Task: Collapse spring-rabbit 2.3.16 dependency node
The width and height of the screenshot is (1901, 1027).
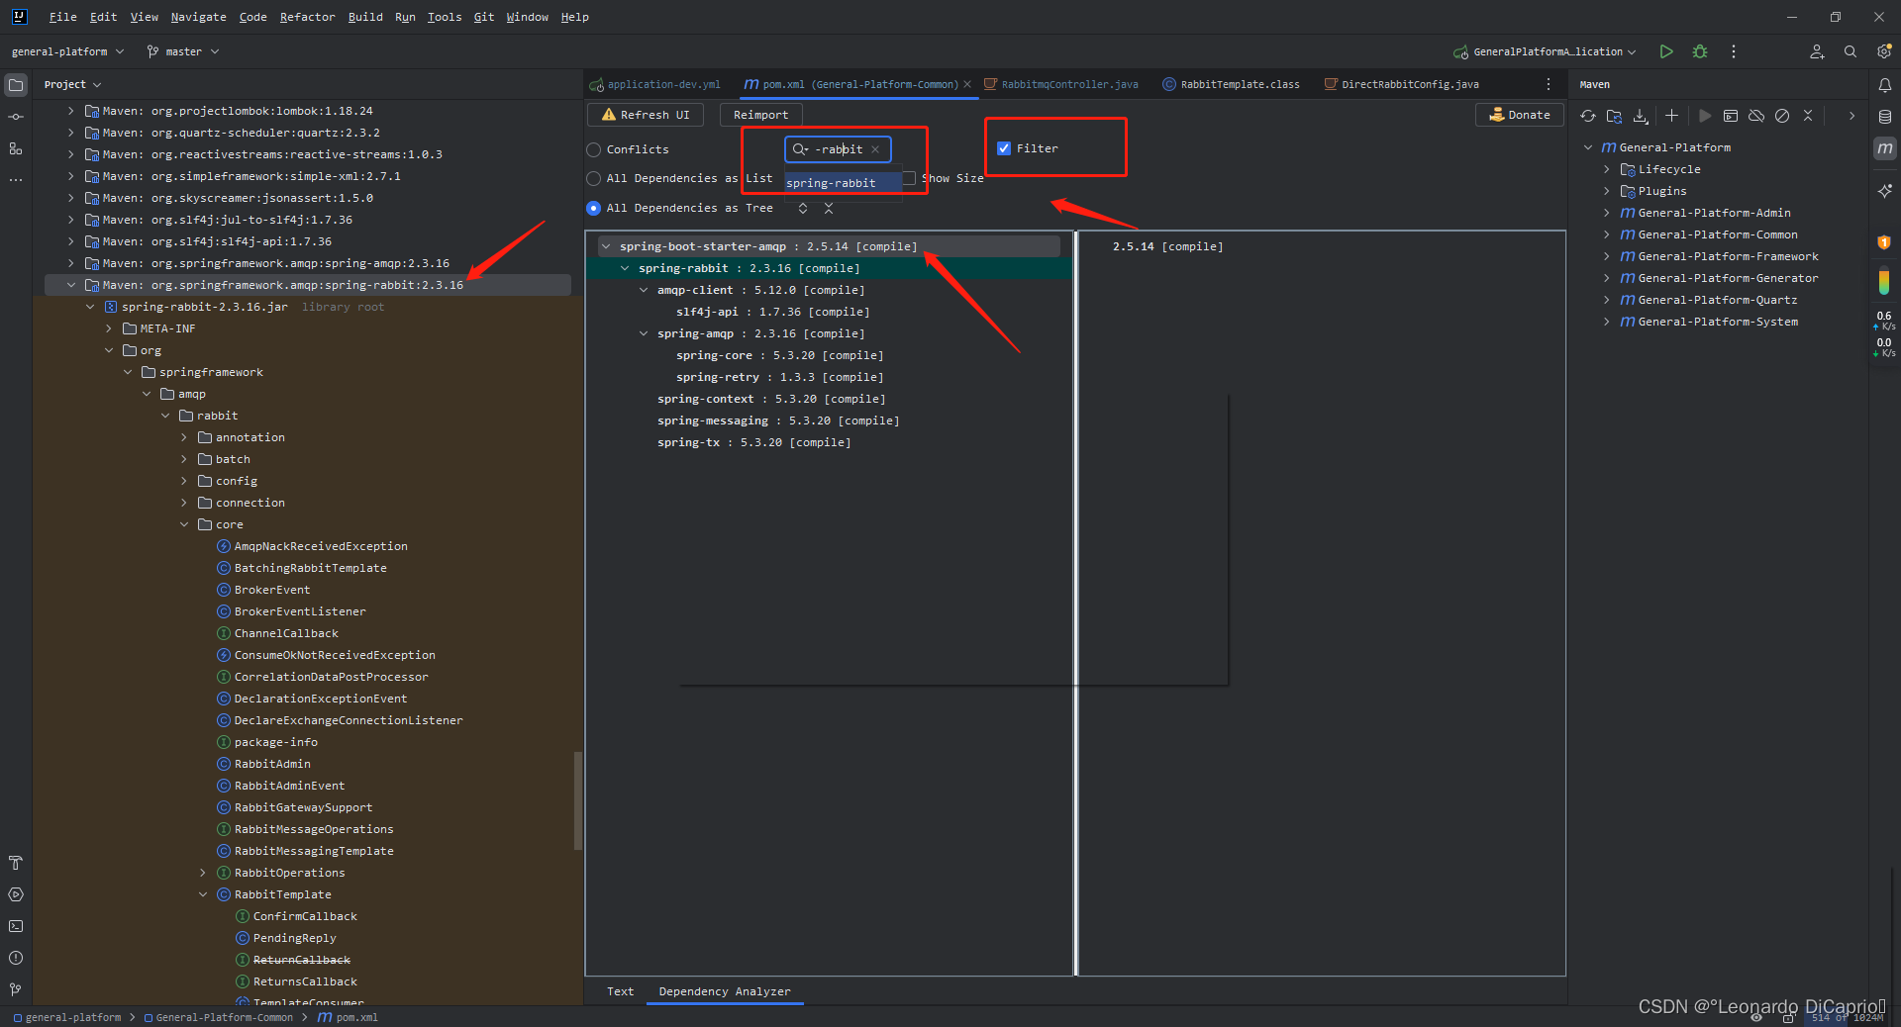Action: pos(625,268)
